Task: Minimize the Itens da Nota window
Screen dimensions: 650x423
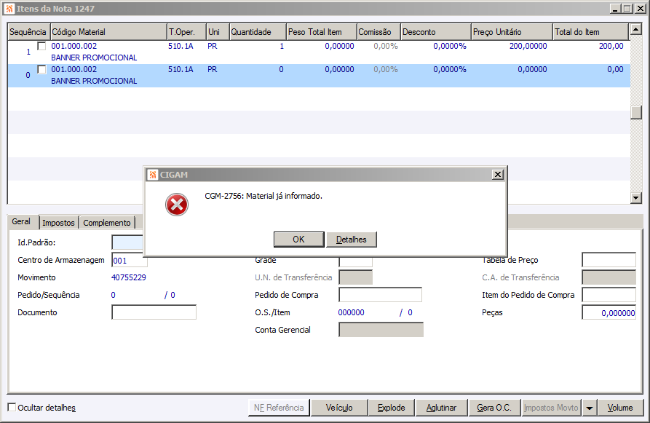Action: point(615,8)
